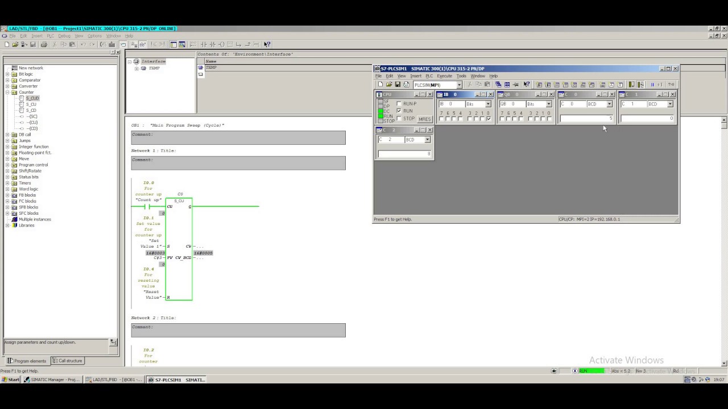Image resolution: width=728 pixels, height=409 pixels.
Task: Insert a normally closed contact from toolbar
Action: (x=213, y=44)
